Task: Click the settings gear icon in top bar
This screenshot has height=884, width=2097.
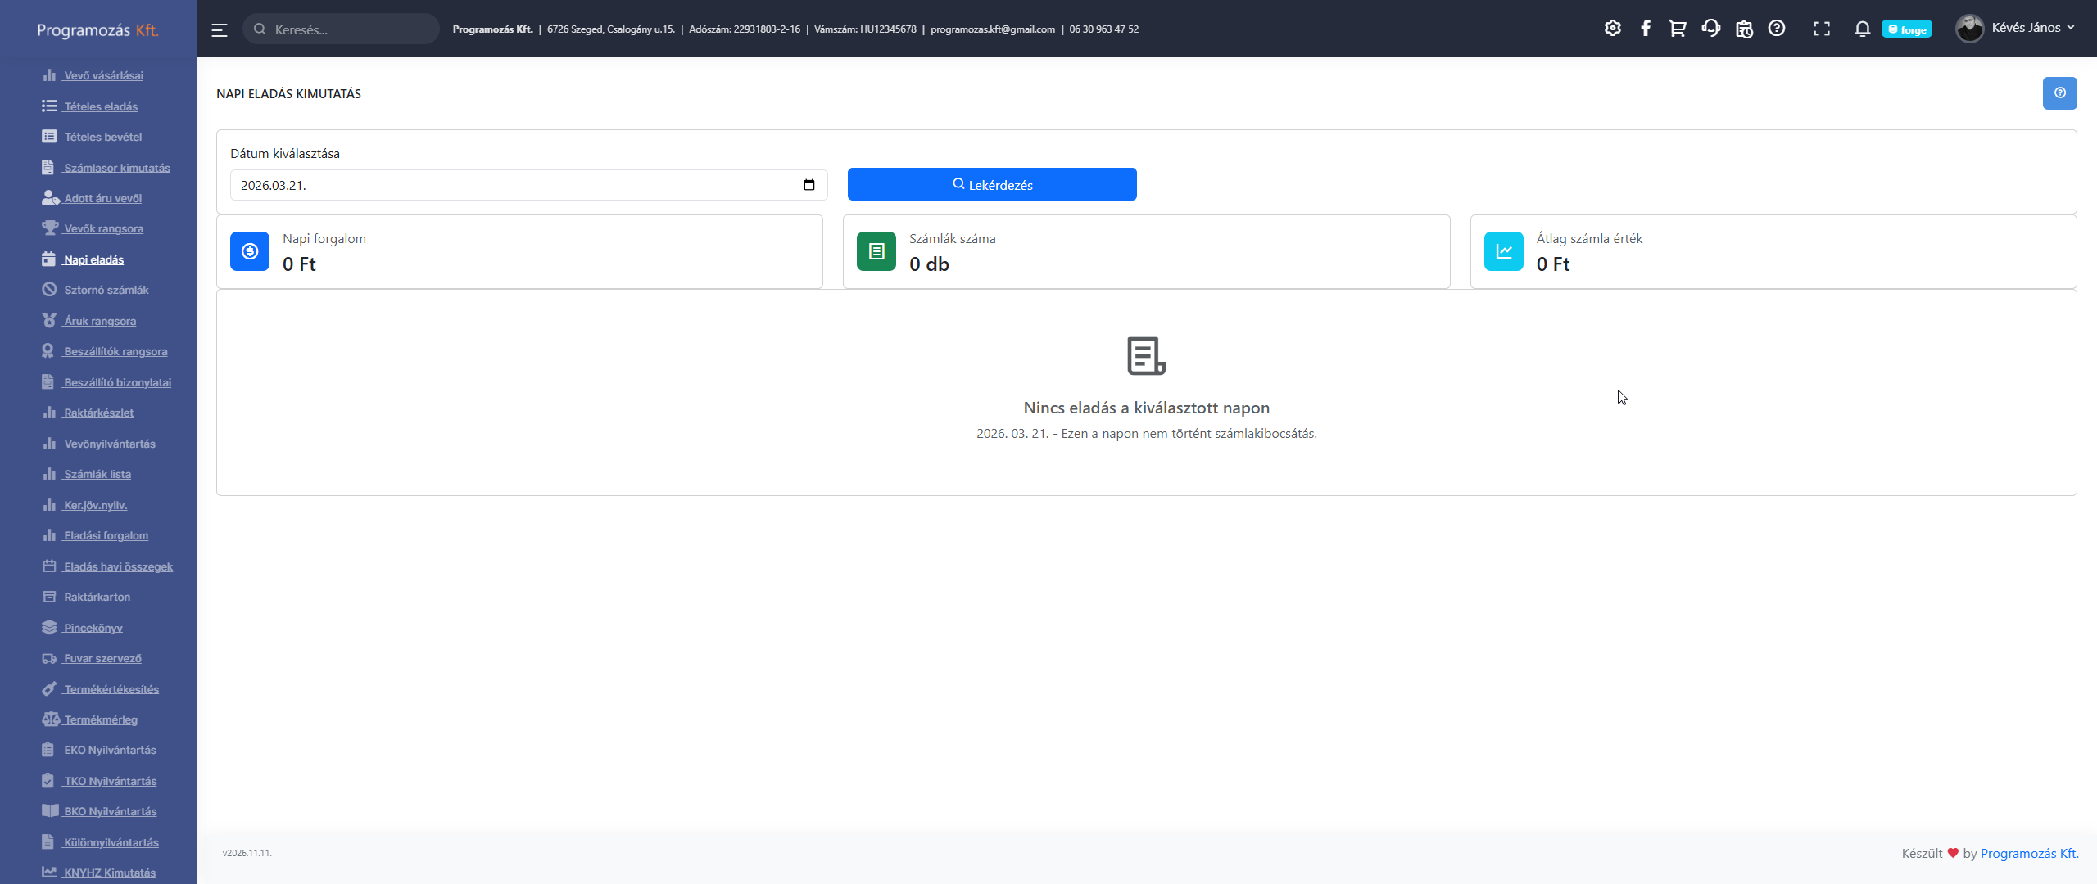Action: [1612, 29]
